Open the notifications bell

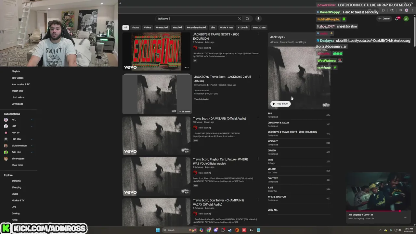click(397, 19)
